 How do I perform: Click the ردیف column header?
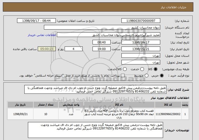[185, 105]
